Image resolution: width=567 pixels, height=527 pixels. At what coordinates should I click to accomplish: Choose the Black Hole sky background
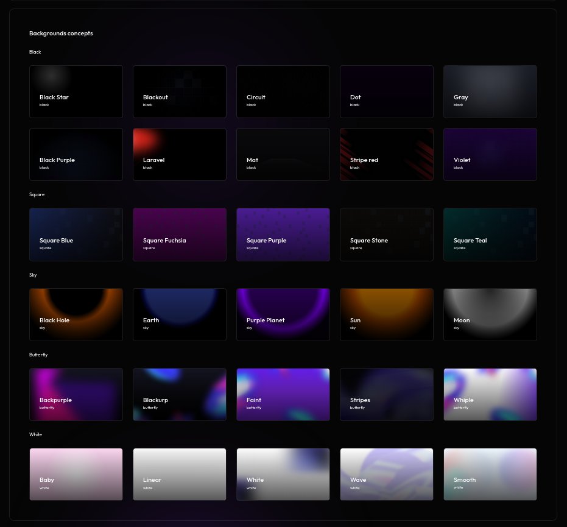click(x=76, y=314)
